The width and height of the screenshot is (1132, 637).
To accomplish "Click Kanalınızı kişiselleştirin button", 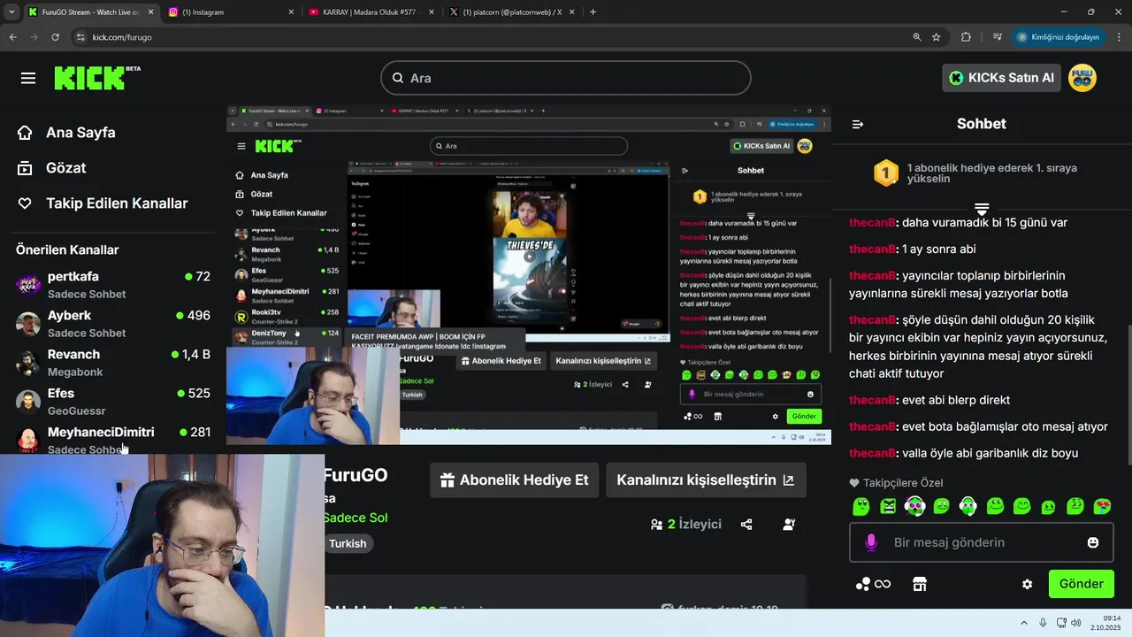I will coord(706,480).
